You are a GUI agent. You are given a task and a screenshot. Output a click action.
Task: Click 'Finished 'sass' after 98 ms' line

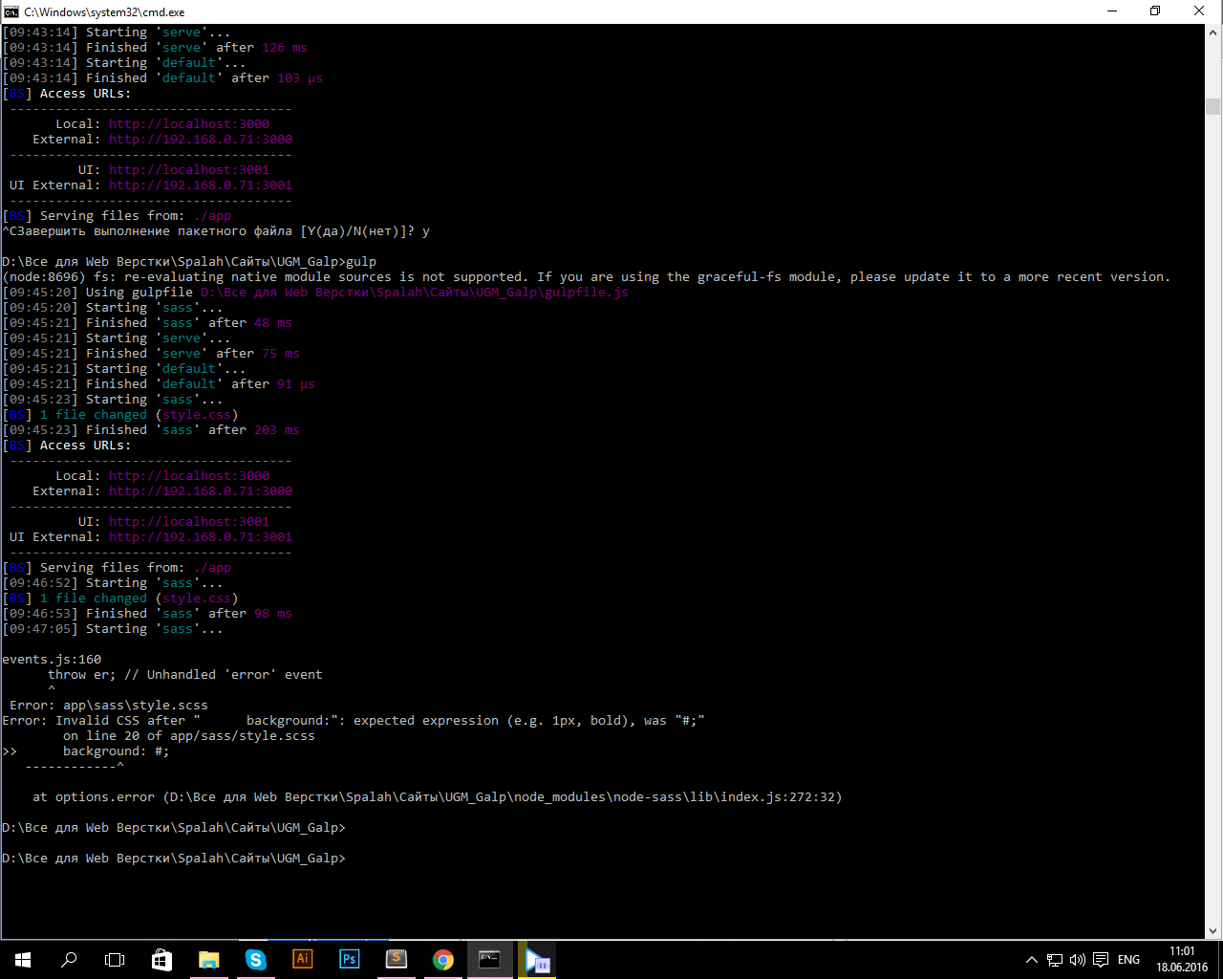[x=147, y=614]
